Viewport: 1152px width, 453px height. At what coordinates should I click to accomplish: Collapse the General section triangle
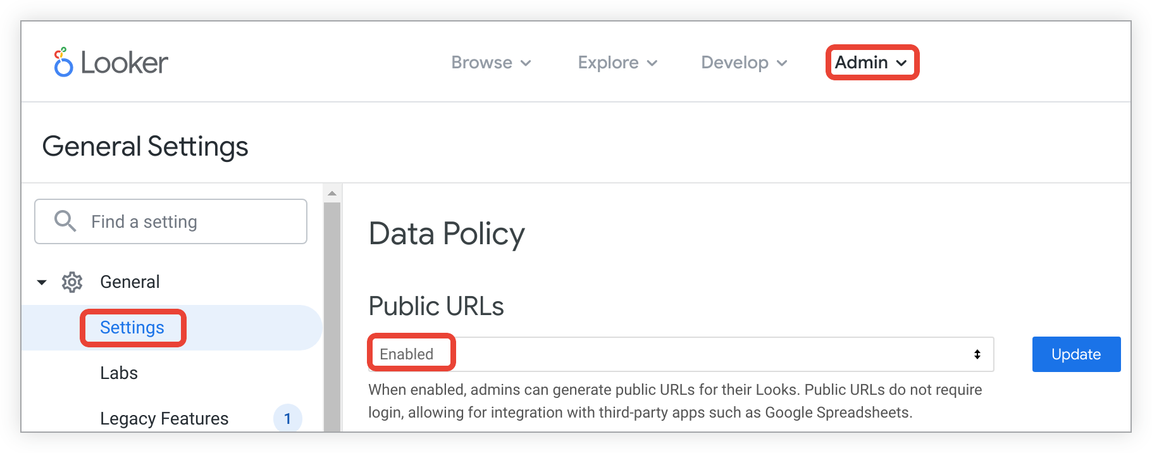click(42, 282)
